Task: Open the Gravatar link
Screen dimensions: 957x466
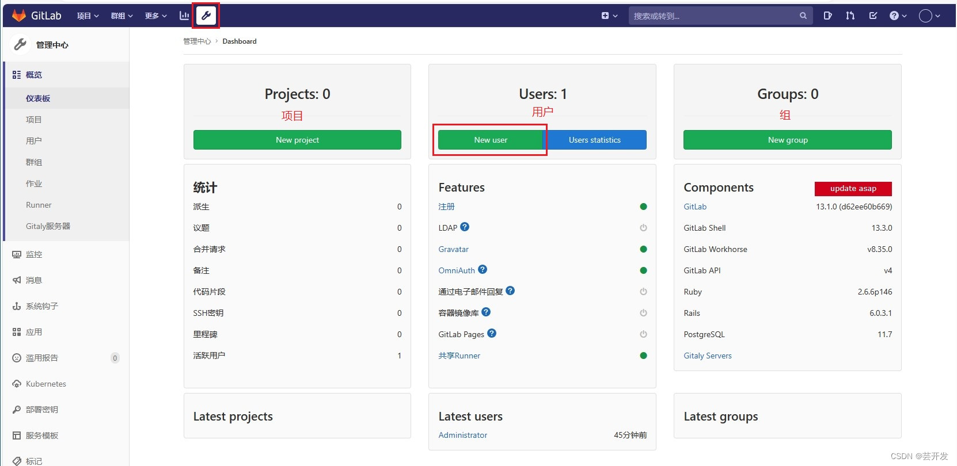Action: click(x=454, y=249)
